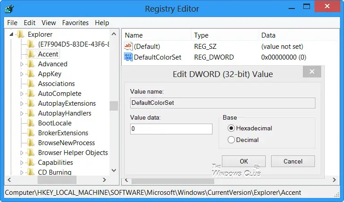Click the Value name field
The image size is (344, 202).
pyautogui.click(x=223, y=103)
